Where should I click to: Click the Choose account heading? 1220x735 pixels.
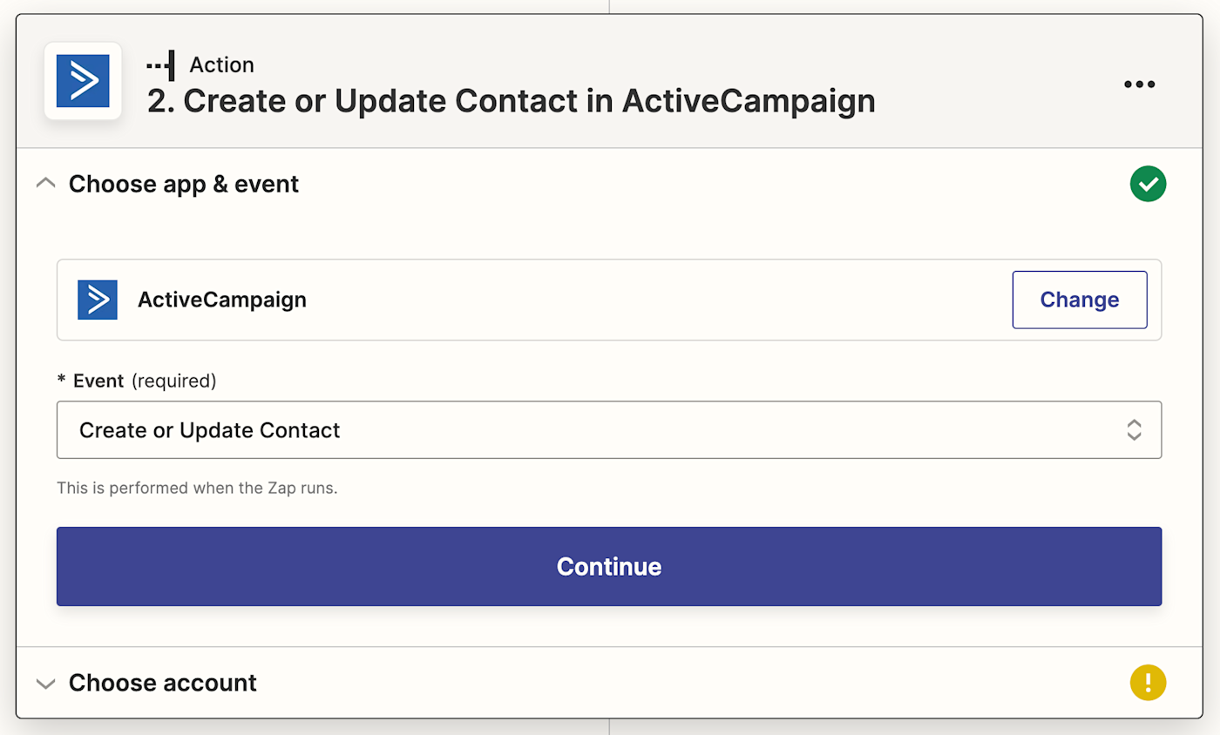click(x=163, y=683)
